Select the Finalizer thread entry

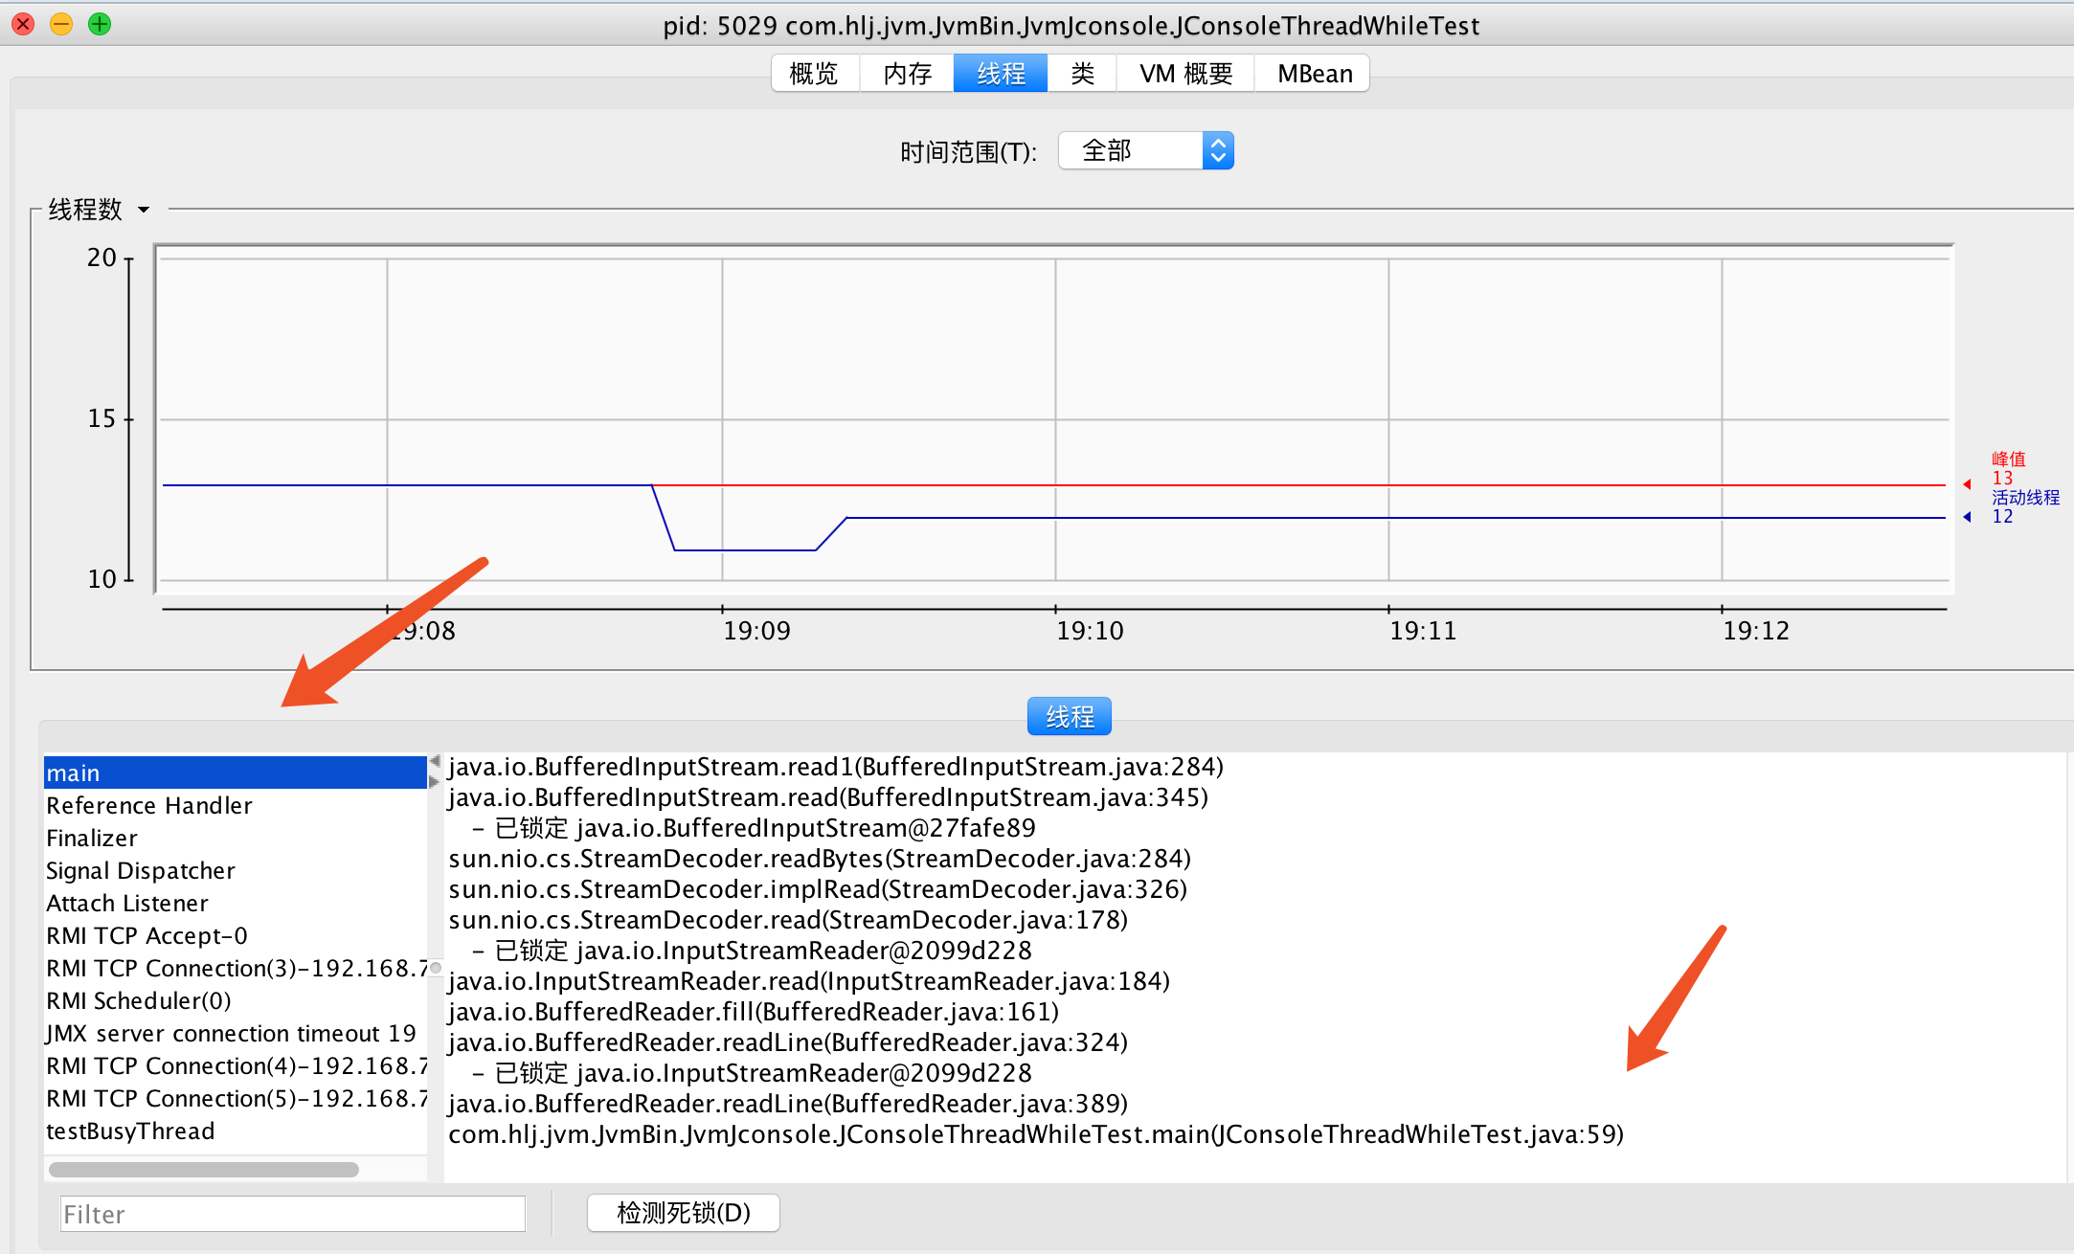92,839
